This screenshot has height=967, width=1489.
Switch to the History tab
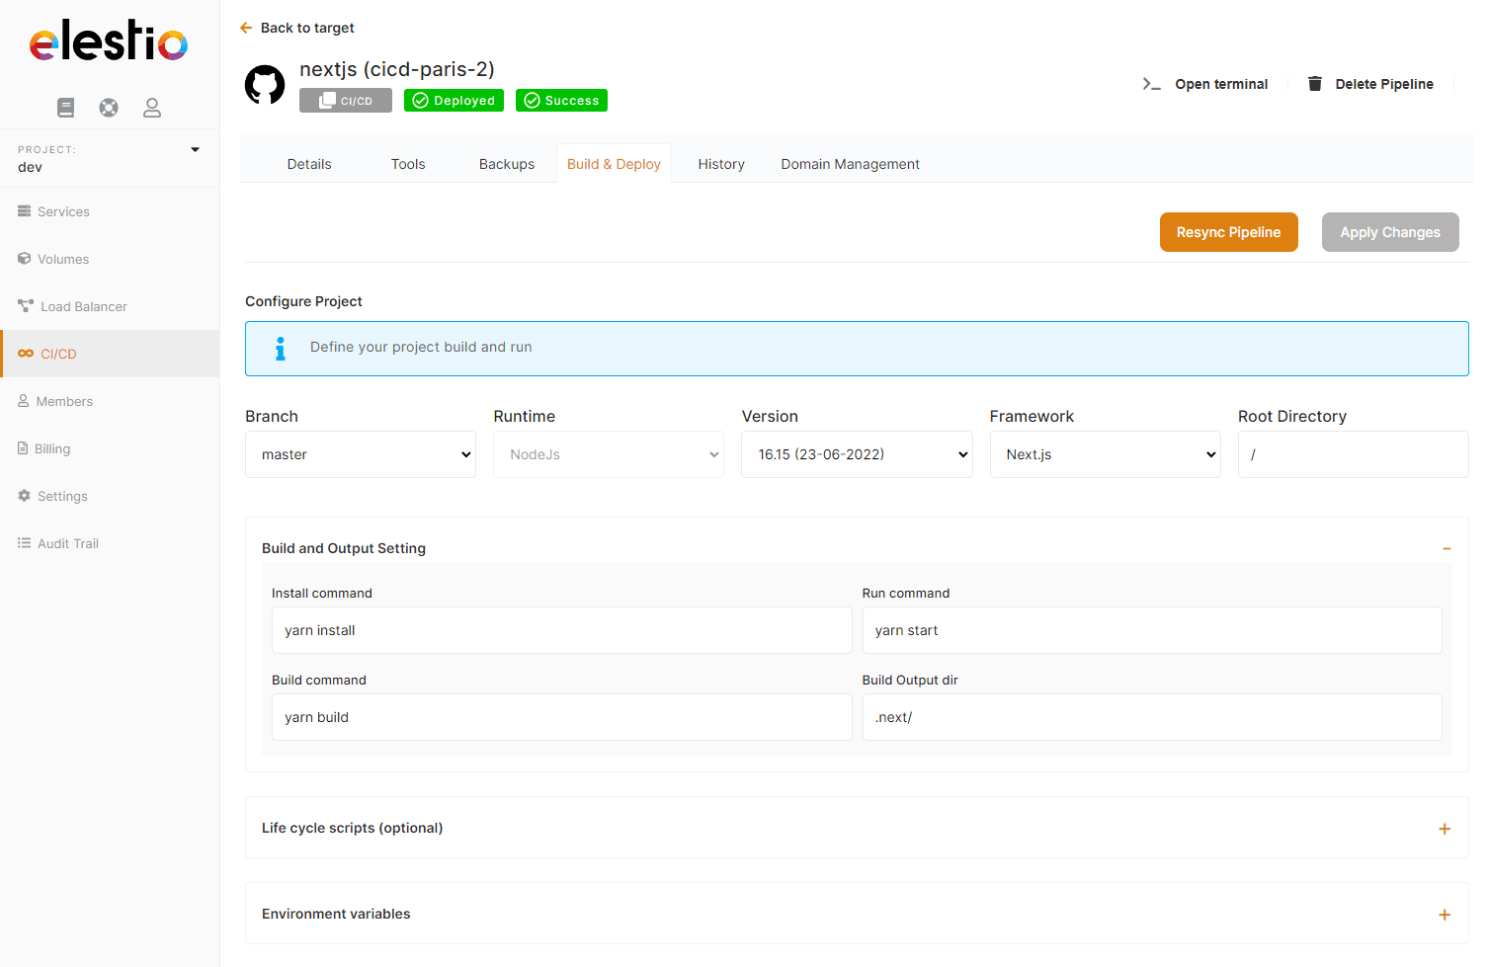tap(720, 163)
